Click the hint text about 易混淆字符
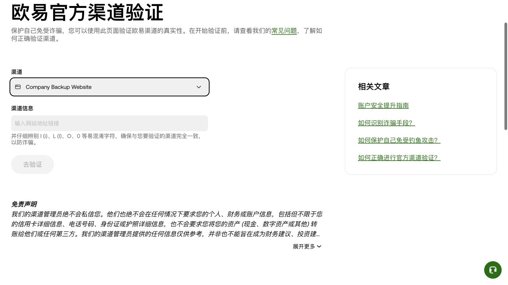This screenshot has width=508, height=285. coord(106,139)
